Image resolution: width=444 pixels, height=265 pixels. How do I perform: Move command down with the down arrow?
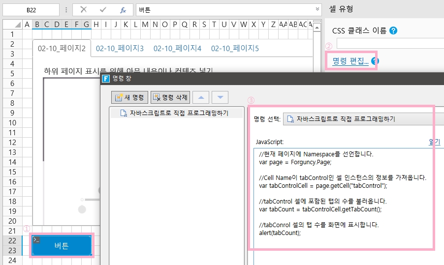pyautogui.click(x=220, y=97)
